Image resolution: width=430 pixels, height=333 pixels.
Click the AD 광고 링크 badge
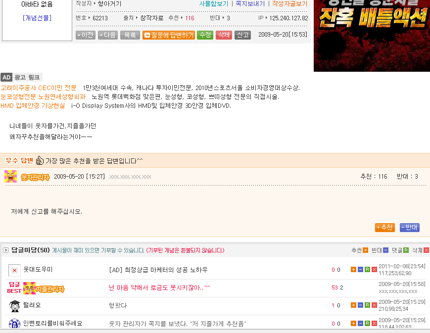(x=22, y=77)
